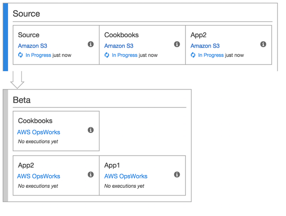Viewport: 286px width, 216px height.
Task: Click No executions yet under App1
Action: [x=124, y=186]
